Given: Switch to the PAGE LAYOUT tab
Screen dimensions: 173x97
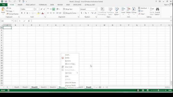Looking at the screenshot, I should 31,5.
